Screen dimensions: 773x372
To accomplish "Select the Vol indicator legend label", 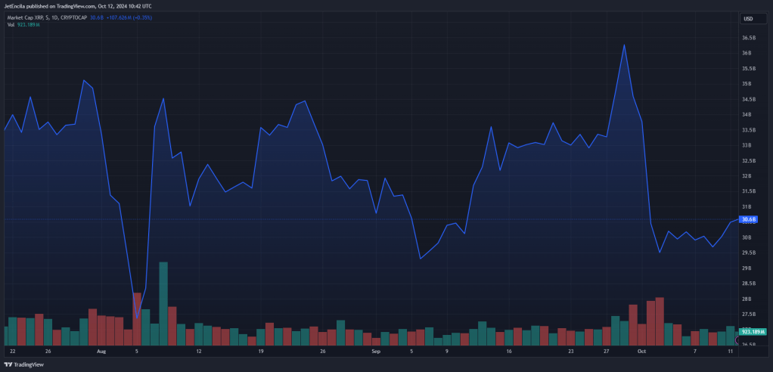I will click(x=10, y=24).
